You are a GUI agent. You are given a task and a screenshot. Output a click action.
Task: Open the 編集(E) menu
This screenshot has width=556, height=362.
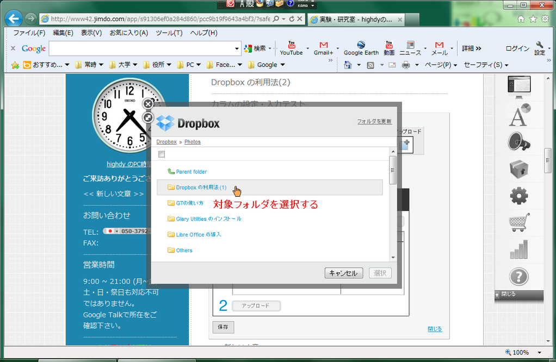[x=63, y=33]
